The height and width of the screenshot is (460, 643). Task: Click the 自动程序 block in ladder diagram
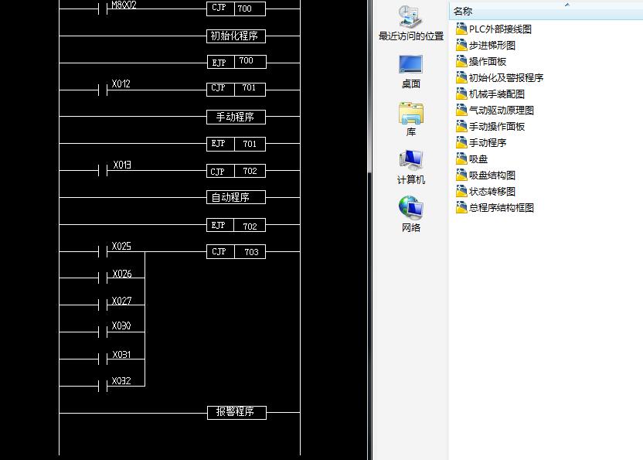coord(236,197)
